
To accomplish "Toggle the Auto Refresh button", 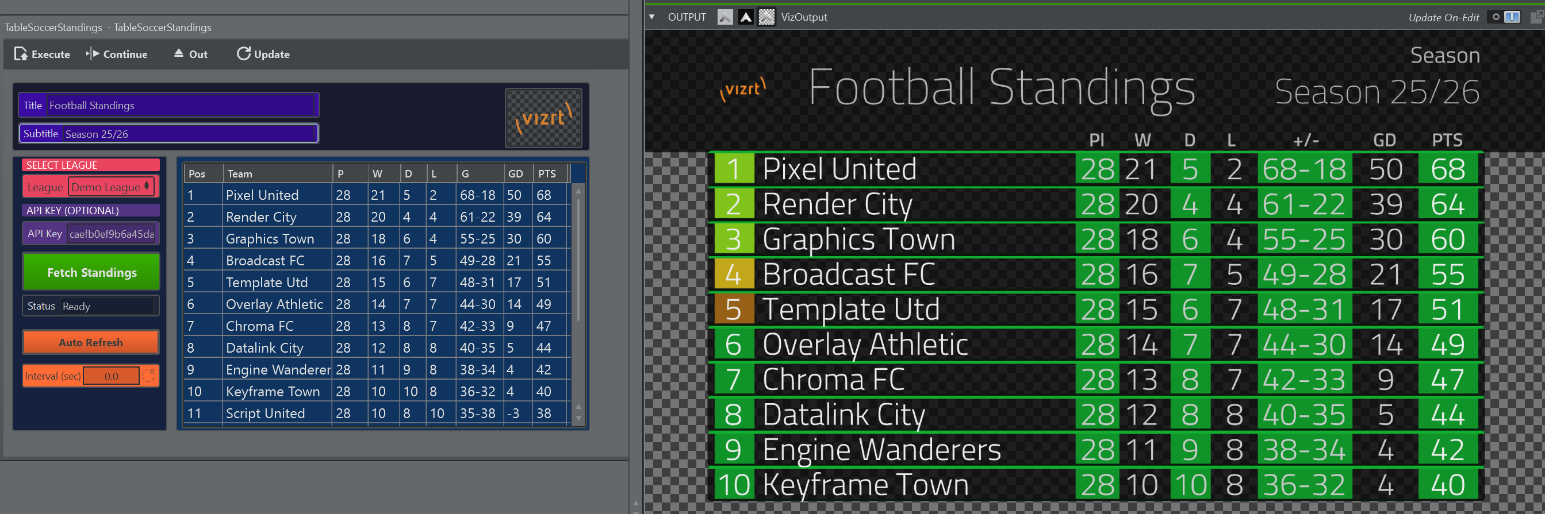I will (91, 342).
